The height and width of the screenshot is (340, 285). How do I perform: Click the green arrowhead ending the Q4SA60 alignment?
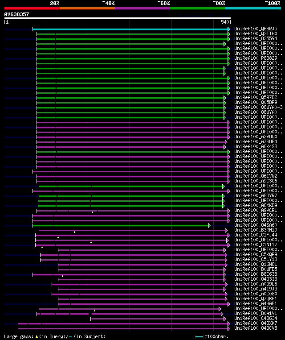click(x=209, y=225)
